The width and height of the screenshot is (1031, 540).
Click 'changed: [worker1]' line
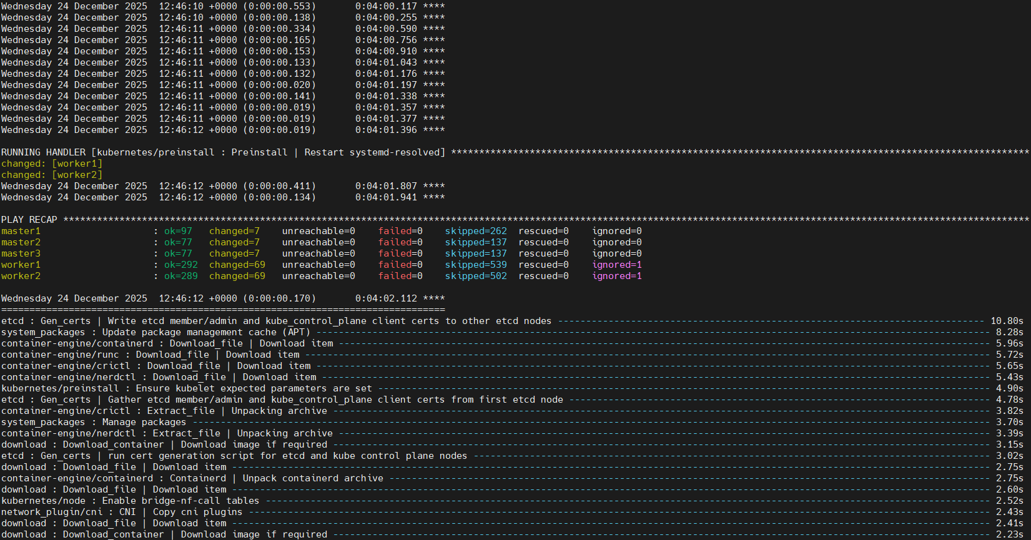tap(52, 164)
